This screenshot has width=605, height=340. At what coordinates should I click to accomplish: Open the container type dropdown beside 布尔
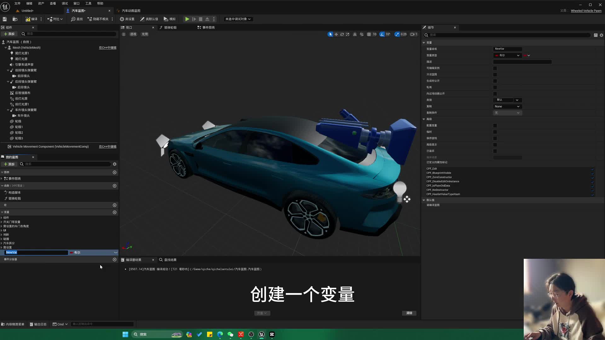pyautogui.click(x=527, y=55)
